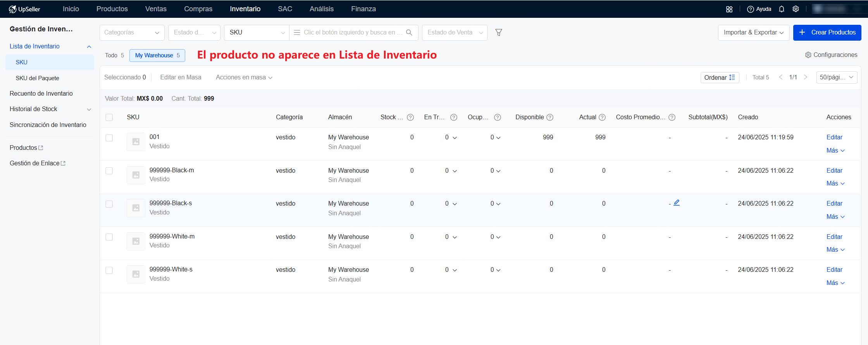Check the box for SKU 001
This screenshot has height=345, width=868.
[109, 138]
